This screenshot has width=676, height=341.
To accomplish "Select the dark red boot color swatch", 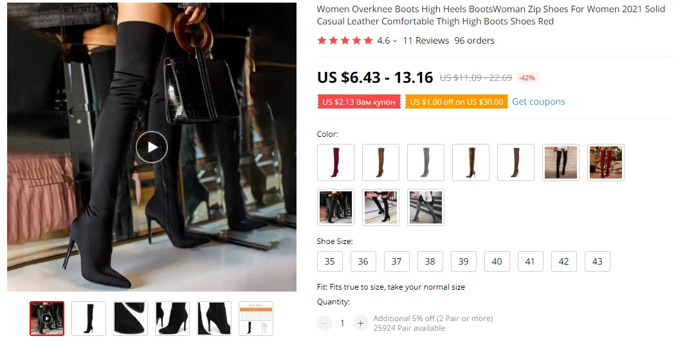I will click(x=335, y=162).
